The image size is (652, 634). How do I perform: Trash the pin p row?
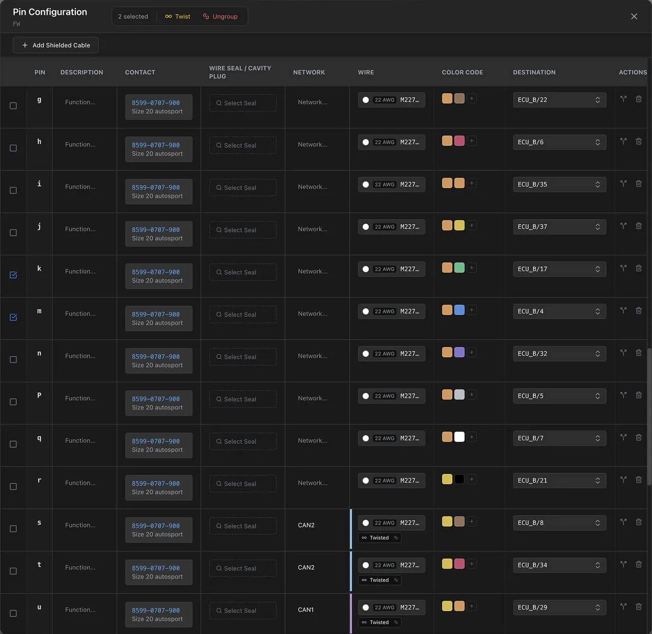tap(639, 395)
